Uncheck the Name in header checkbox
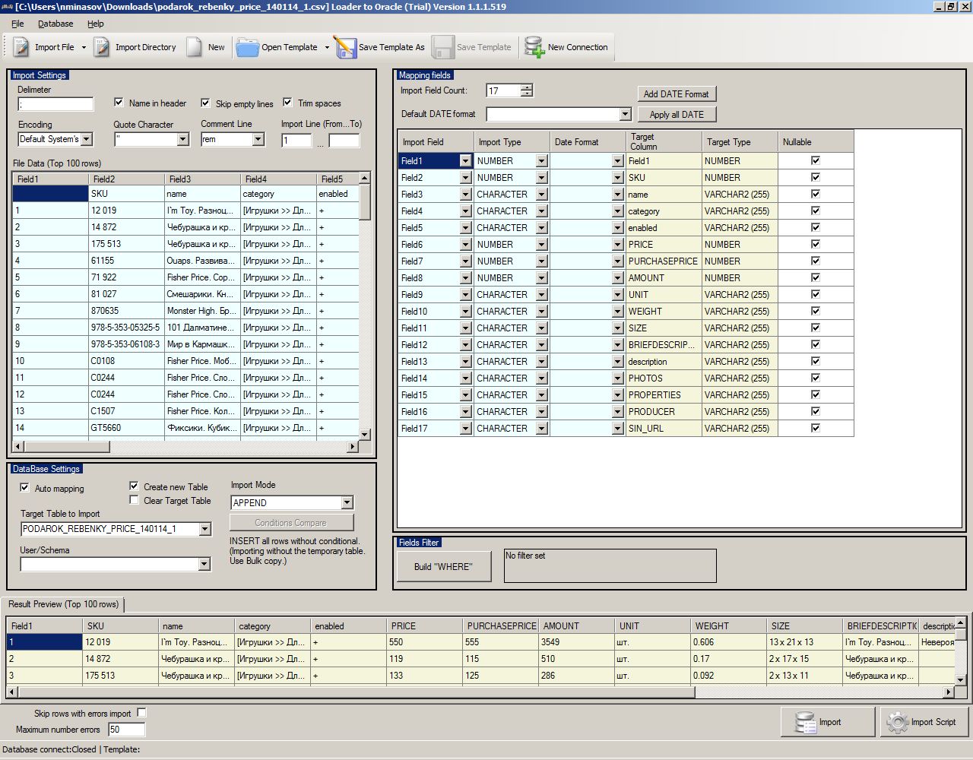Viewport: 973px width, 760px height. coord(119,103)
